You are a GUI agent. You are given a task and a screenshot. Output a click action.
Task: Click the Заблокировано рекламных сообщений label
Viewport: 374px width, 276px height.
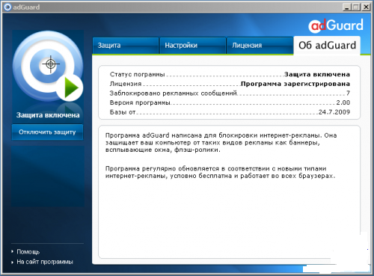click(174, 93)
